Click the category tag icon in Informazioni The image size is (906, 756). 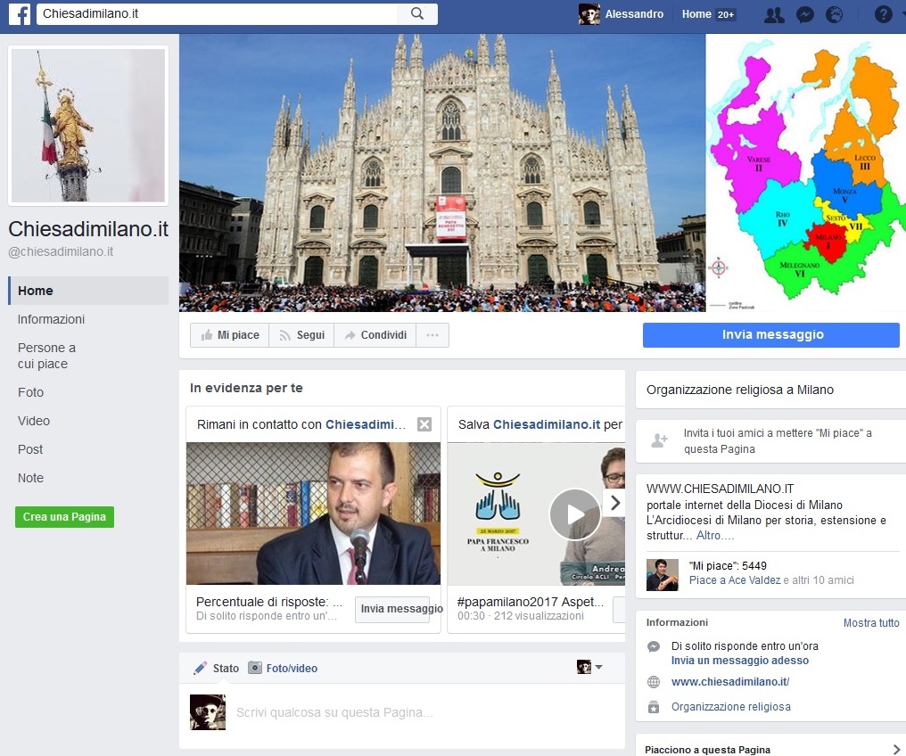coord(654,707)
